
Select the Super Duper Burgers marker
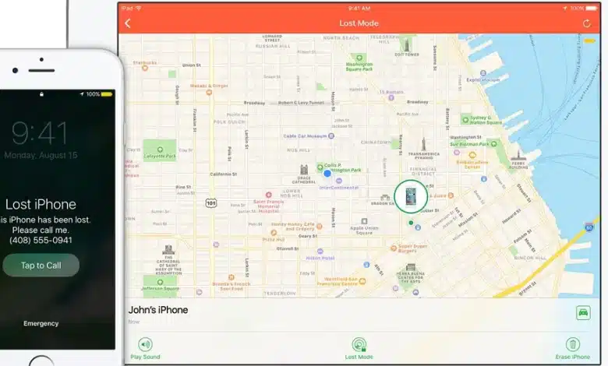pos(394,248)
